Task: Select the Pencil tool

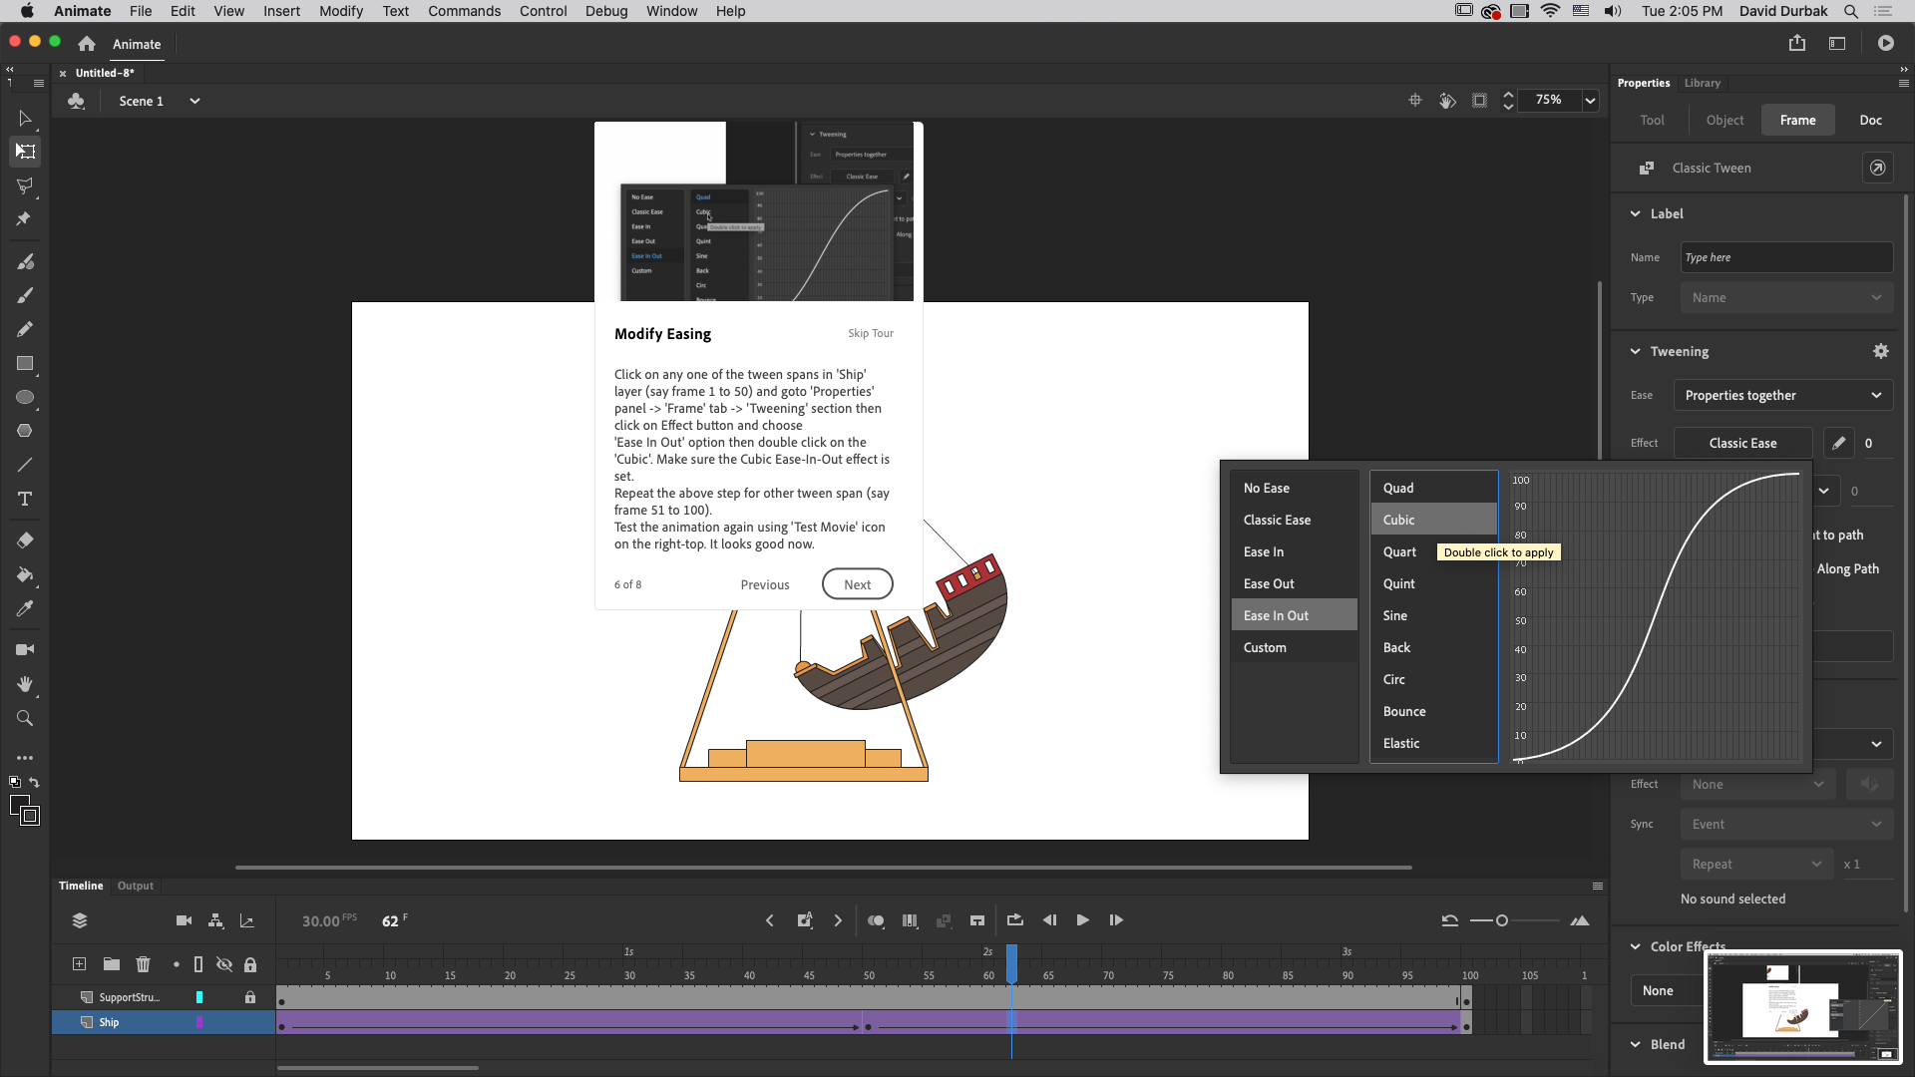Action: point(25,329)
